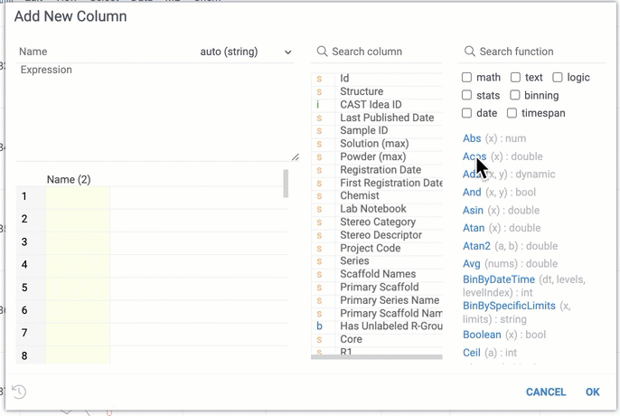620x416 pixels.
Task: Click the string type icon beside Structure
Action: click(x=319, y=92)
